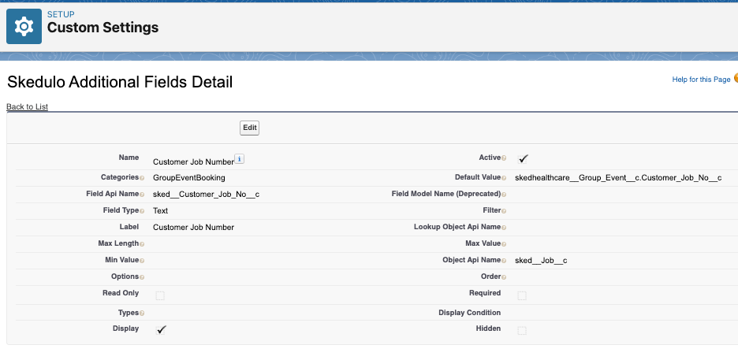Select the skedhealthcare__Group_Event__c.Customer_Job_No__c default value
Viewport: 738px width, 360px height.
click(618, 178)
